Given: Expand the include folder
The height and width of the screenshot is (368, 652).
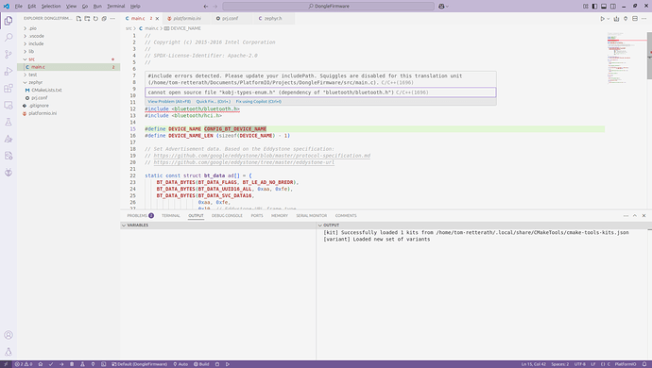Looking at the screenshot, I should 36,43.
